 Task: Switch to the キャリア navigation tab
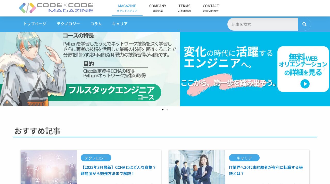pos(120,24)
